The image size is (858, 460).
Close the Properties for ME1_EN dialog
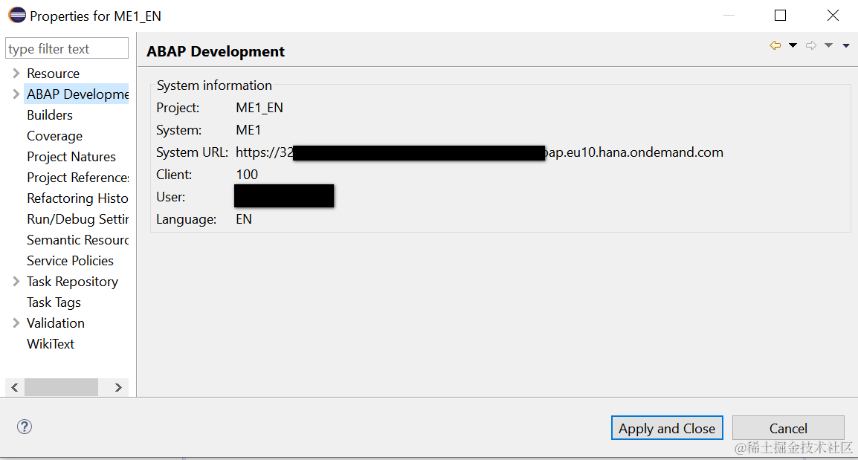pos(833,16)
